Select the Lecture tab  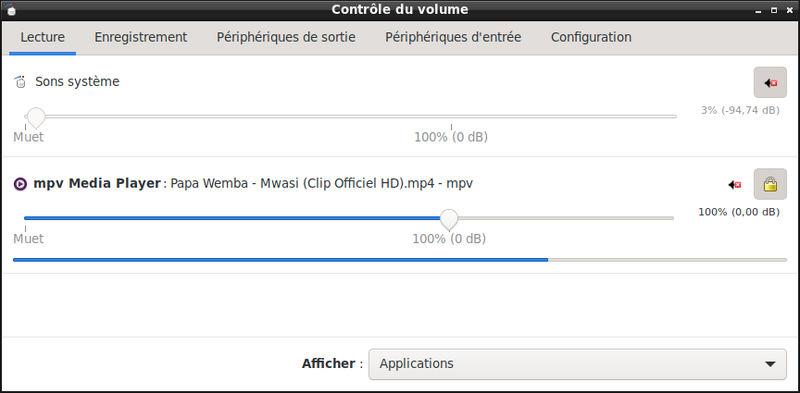43,37
